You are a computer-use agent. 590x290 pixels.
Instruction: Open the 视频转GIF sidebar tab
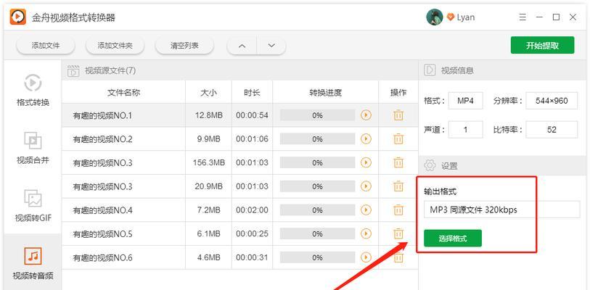(33, 205)
